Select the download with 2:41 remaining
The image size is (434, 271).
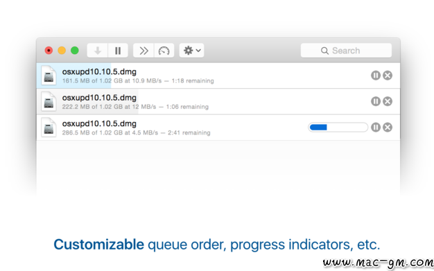tap(218, 128)
